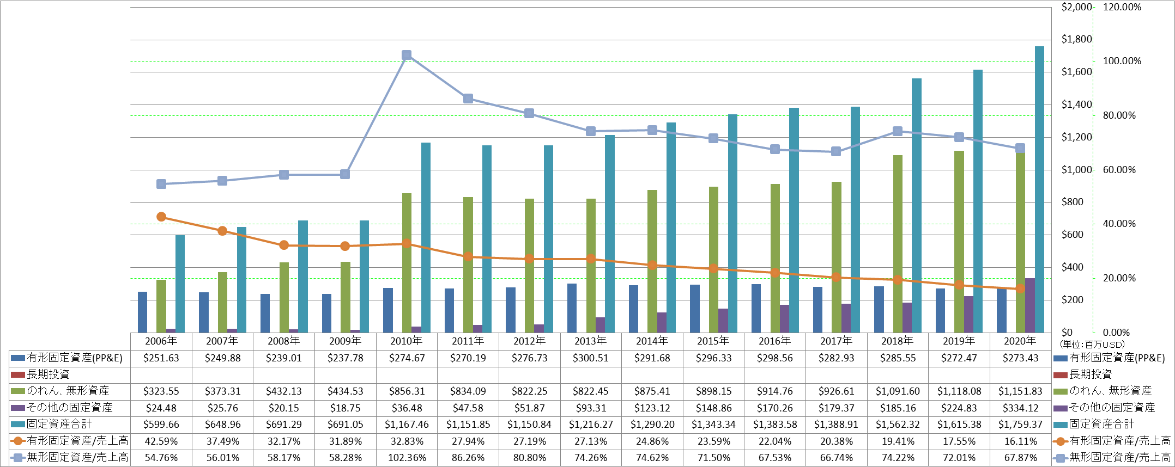Click the right-side 無形固定資産/売上高 legend entry
This screenshot has height=467, width=1175.
point(1112,458)
